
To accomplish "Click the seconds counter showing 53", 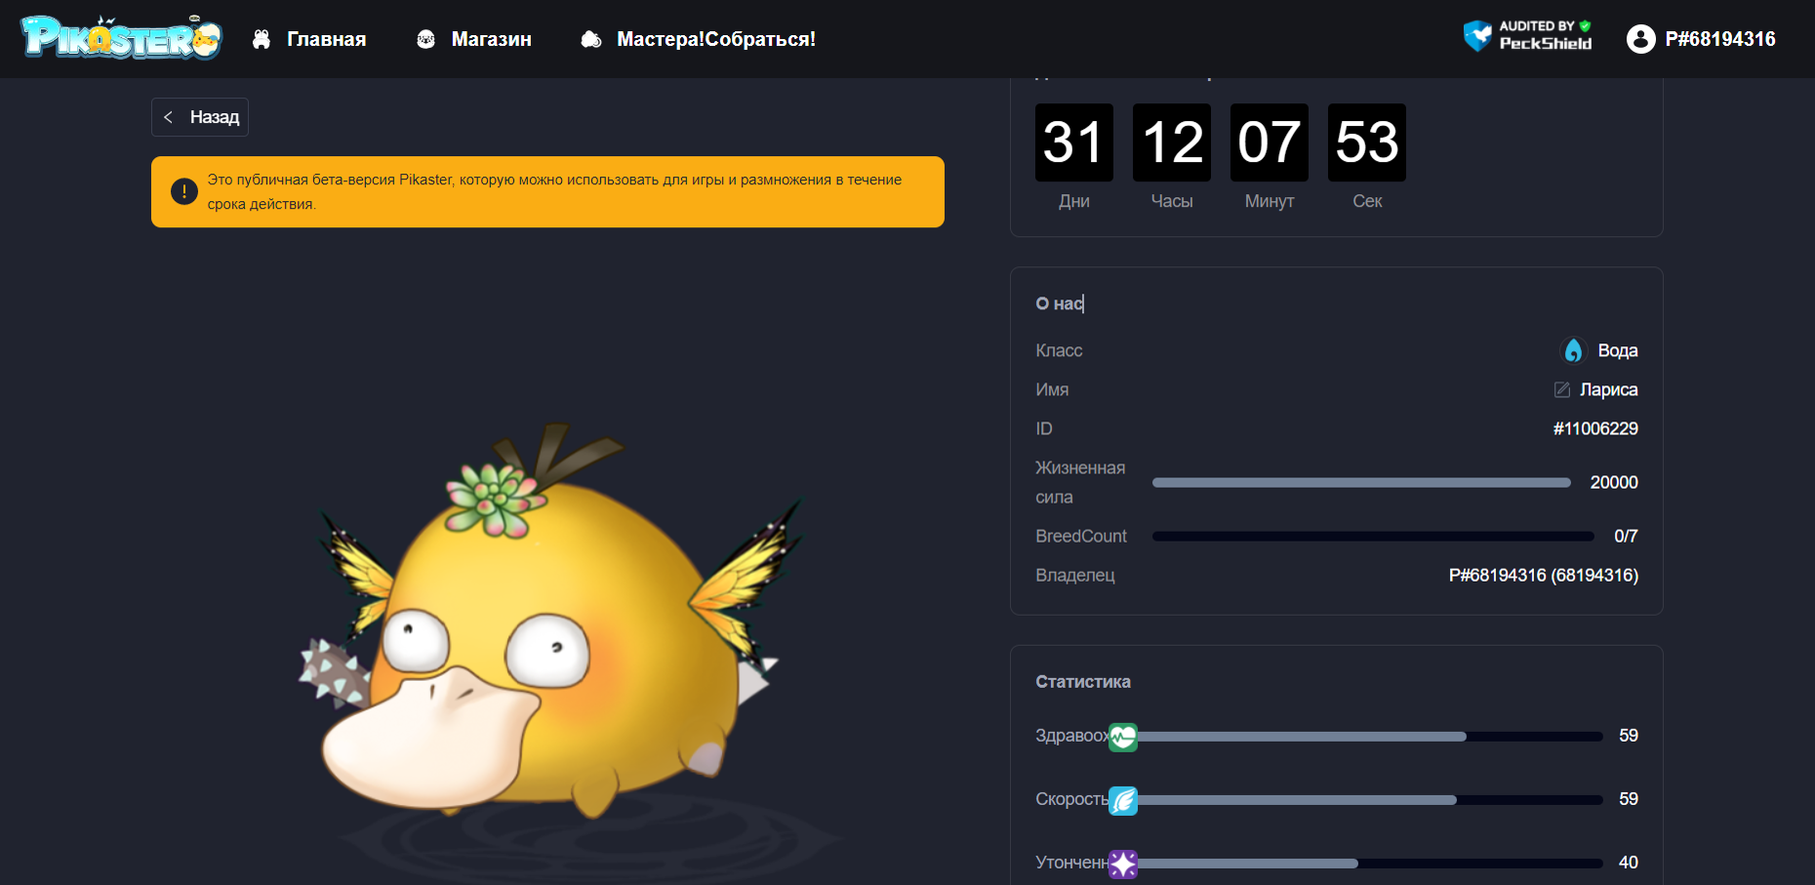I will 1367,142.
